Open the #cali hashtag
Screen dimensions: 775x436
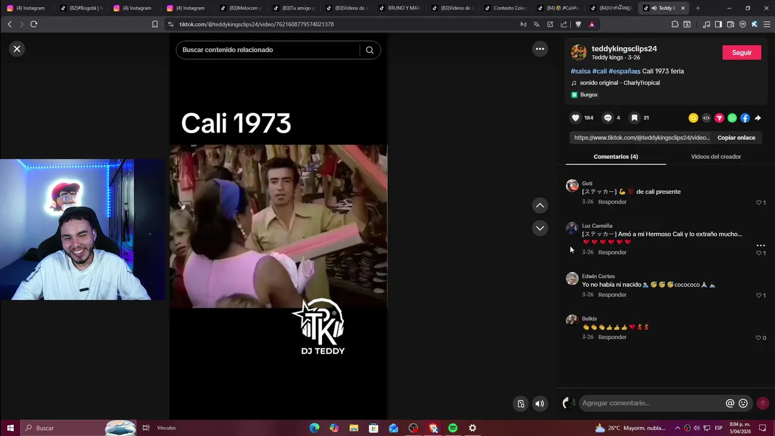(599, 71)
